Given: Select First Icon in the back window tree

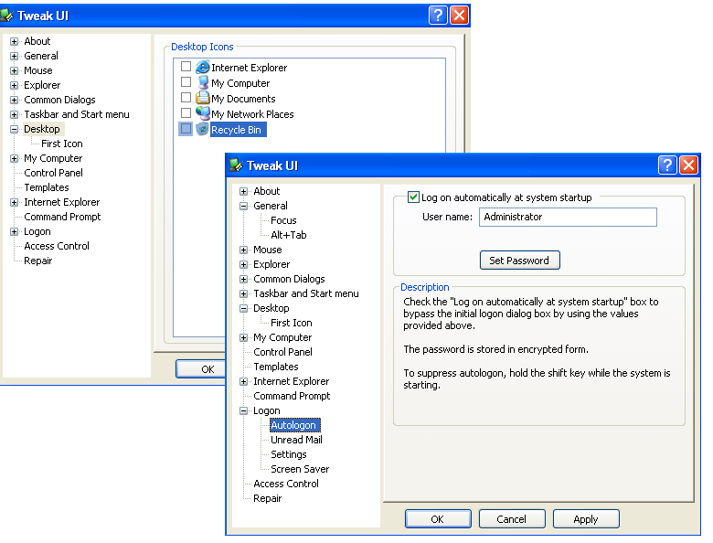Looking at the screenshot, I should pyautogui.click(x=62, y=144).
